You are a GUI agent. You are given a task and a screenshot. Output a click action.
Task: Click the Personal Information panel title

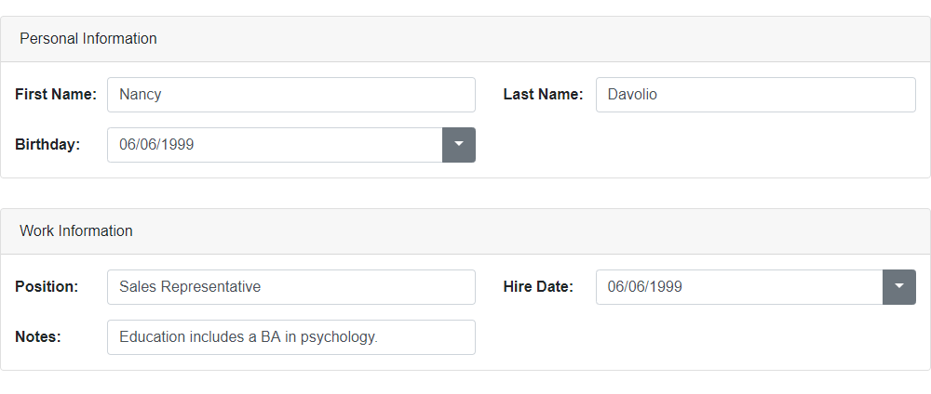click(x=88, y=39)
